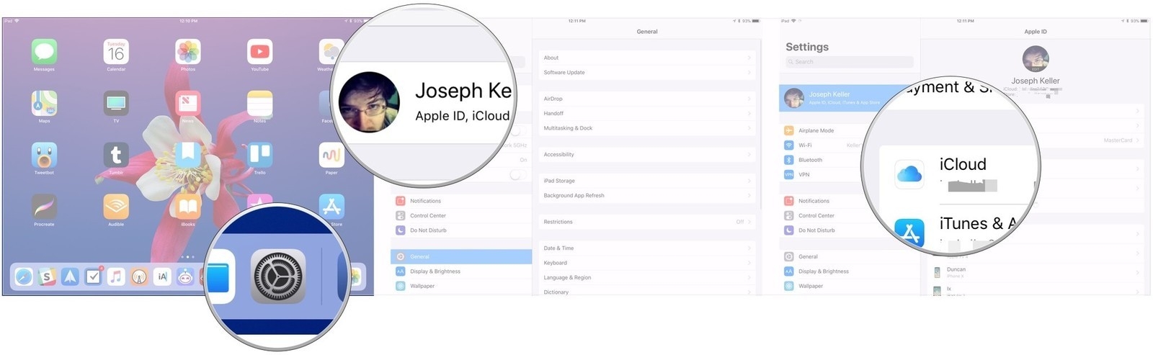This screenshot has height=355, width=1153.
Task: Open the Trello app
Action: click(x=259, y=156)
